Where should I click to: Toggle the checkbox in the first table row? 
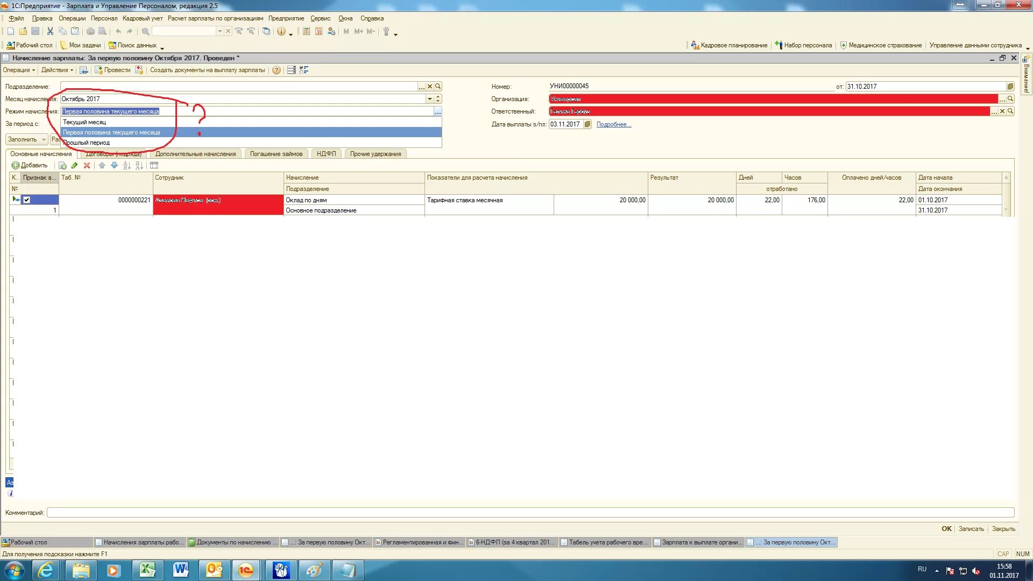[x=26, y=200]
